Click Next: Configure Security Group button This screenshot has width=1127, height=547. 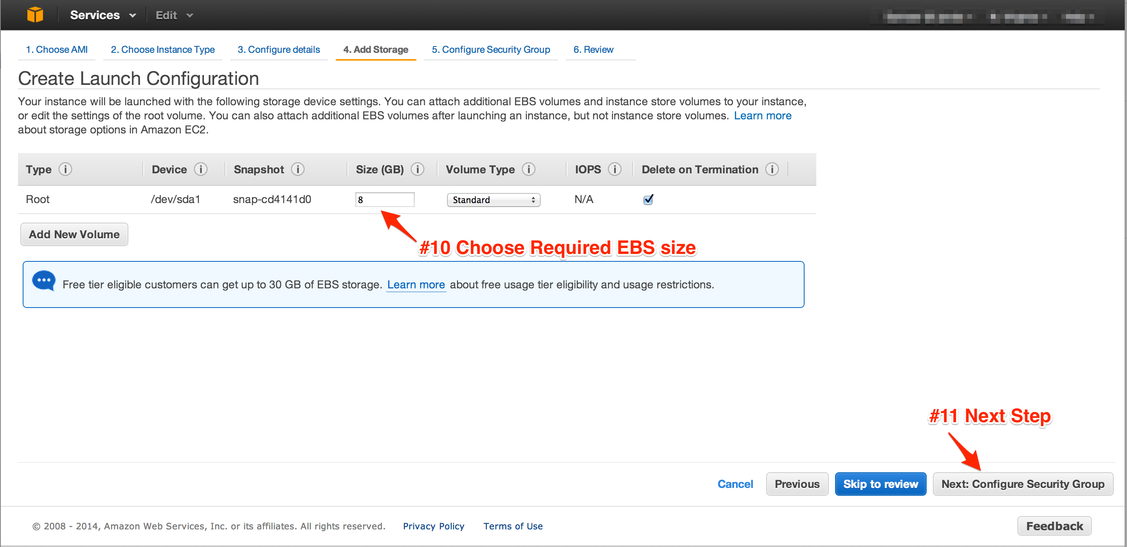1023,484
